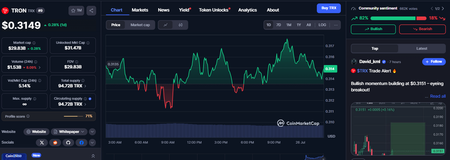Open chart more options (three dots)
The image size is (450, 160).
tap(336, 25)
